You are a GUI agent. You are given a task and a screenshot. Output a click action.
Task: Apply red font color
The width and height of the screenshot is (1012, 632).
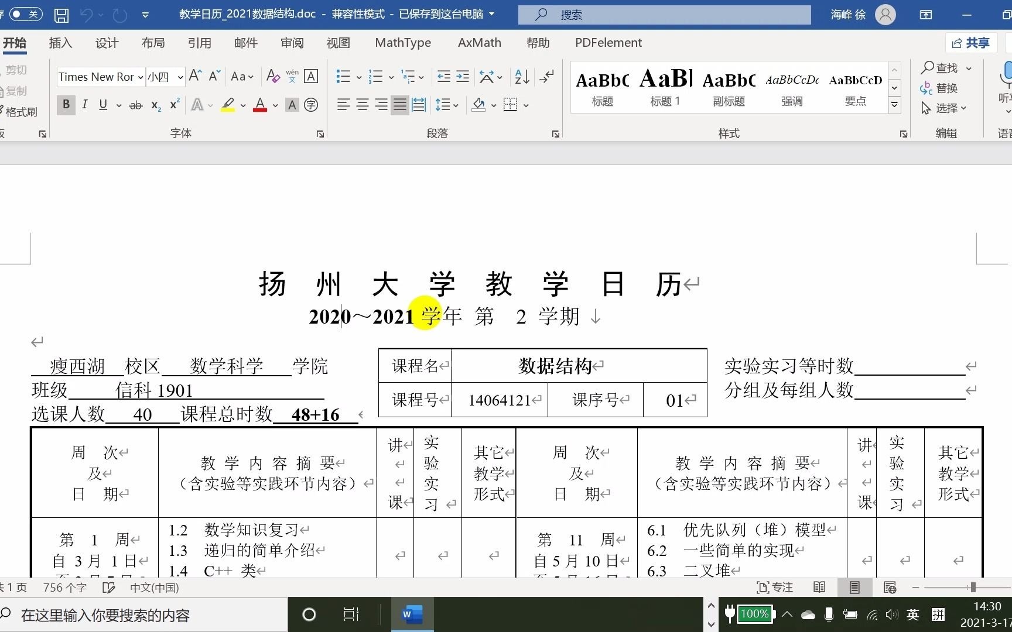260,105
